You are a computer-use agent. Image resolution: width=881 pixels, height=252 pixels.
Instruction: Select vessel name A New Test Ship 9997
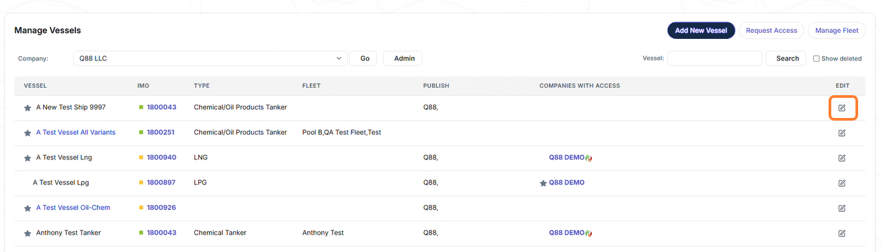[x=71, y=107]
